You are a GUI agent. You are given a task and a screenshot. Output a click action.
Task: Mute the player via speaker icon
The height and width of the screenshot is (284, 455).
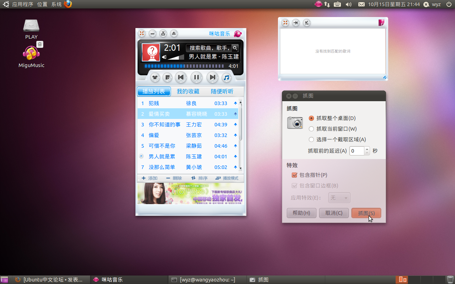(x=165, y=57)
